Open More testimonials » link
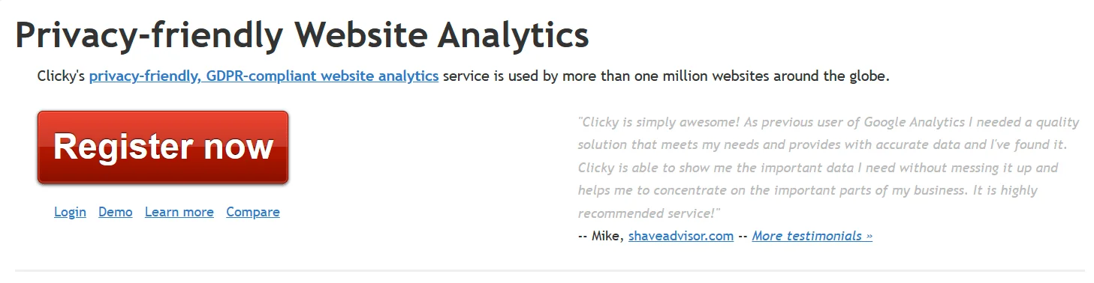 pos(812,236)
